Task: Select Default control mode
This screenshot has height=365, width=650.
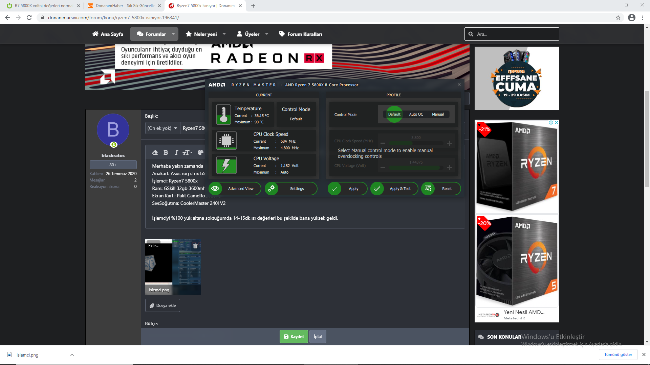Action: (394, 114)
